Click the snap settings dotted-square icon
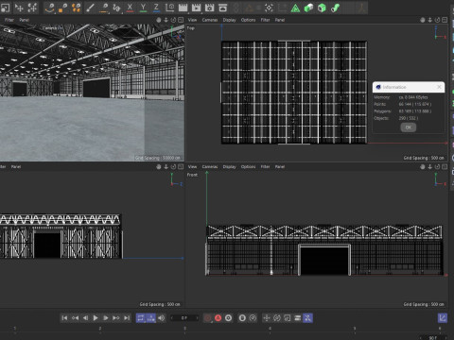The image size is (454, 340). coord(269,8)
